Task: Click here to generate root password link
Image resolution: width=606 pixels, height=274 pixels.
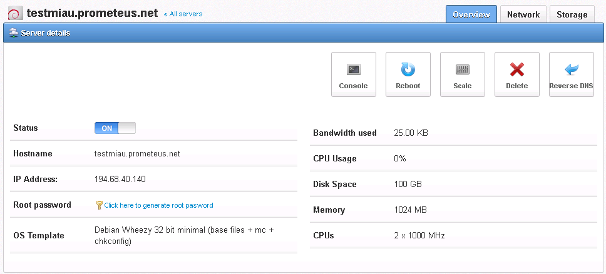Action: coord(158,205)
